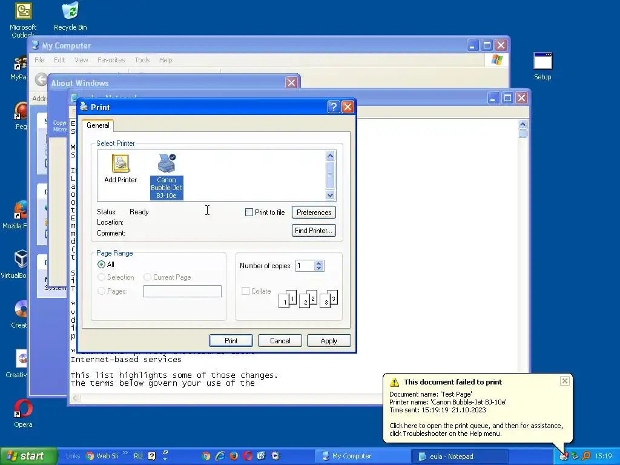Click the failed-print balloon message to open queue
The width and height of the screenshot is (620, 465).
[476, 429]
